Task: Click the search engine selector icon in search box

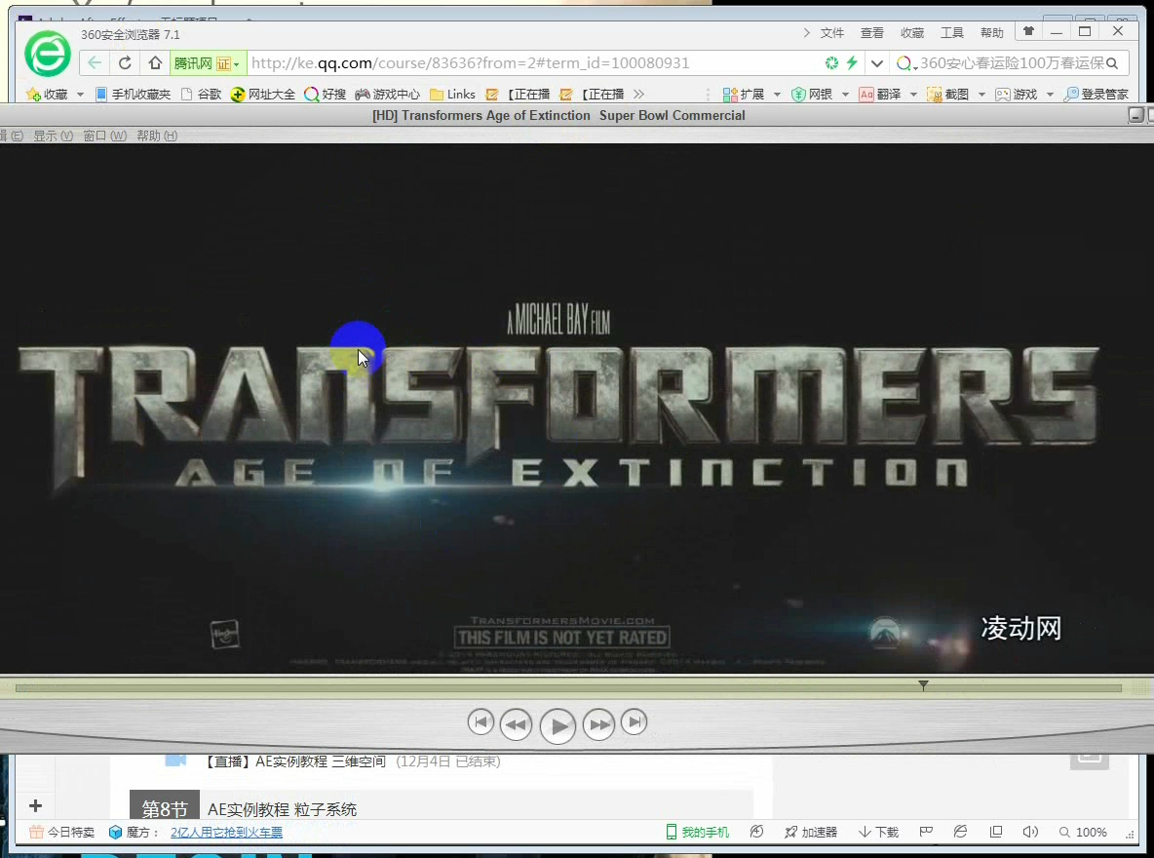Action: pyautogui.click(x=904, y=63)
